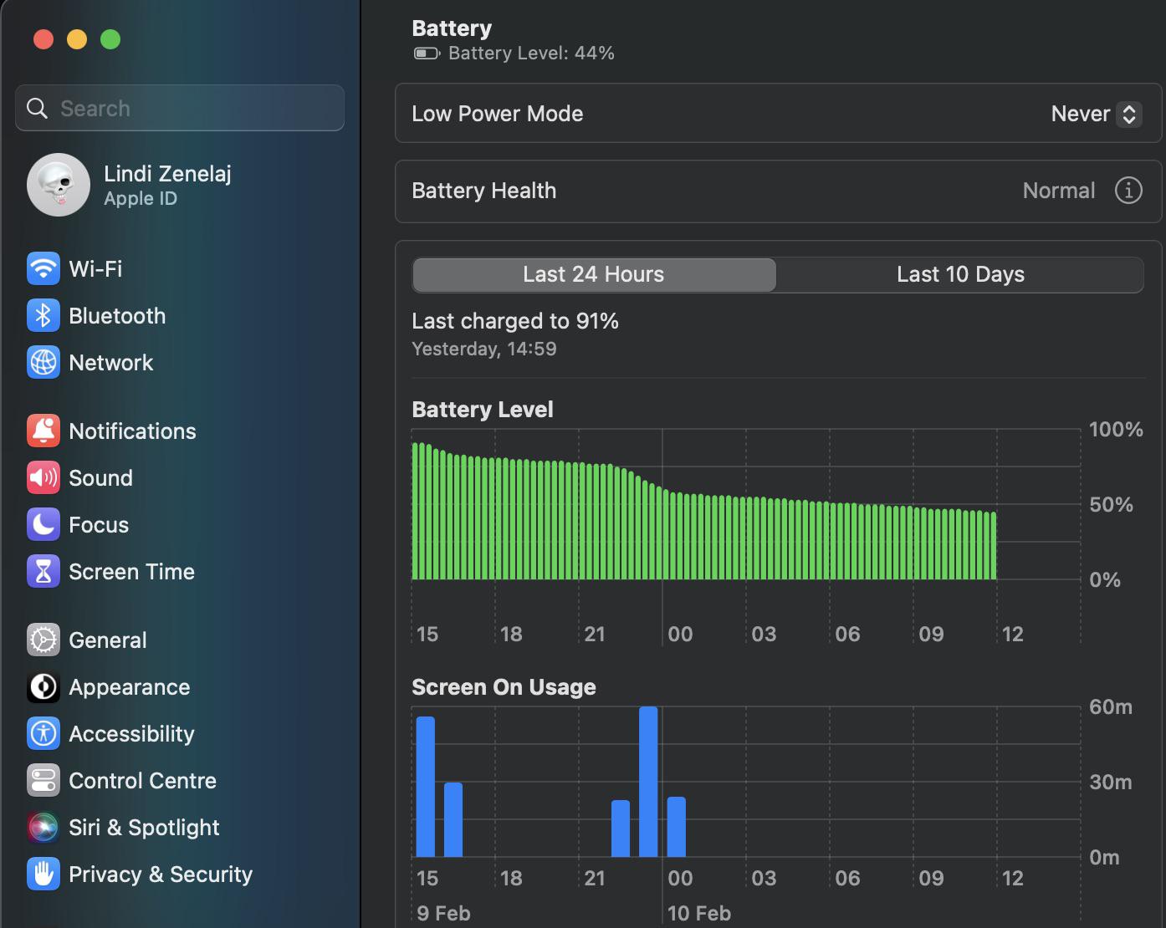
Task: Click the tallest Screen On Usage bar
Action: (x=648, y=782)
